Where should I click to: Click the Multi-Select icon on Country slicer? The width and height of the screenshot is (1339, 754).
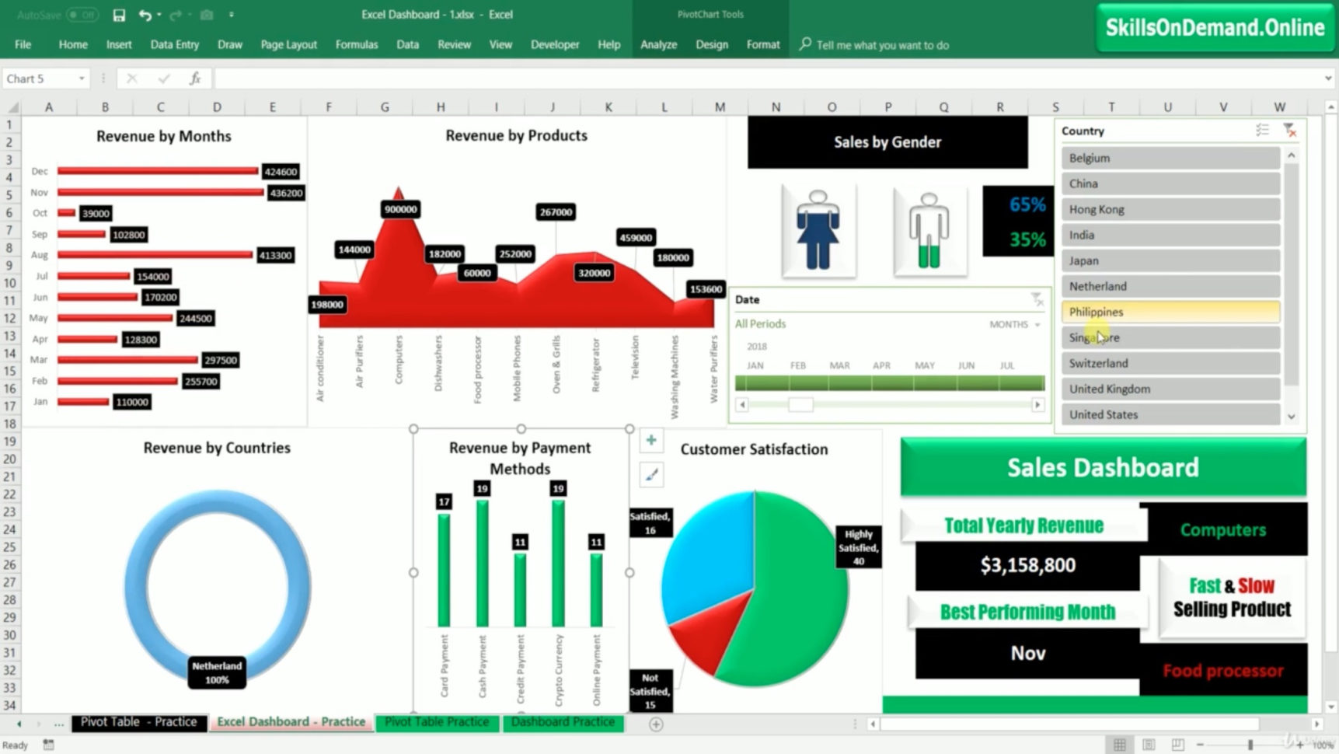click(1263, 130)
